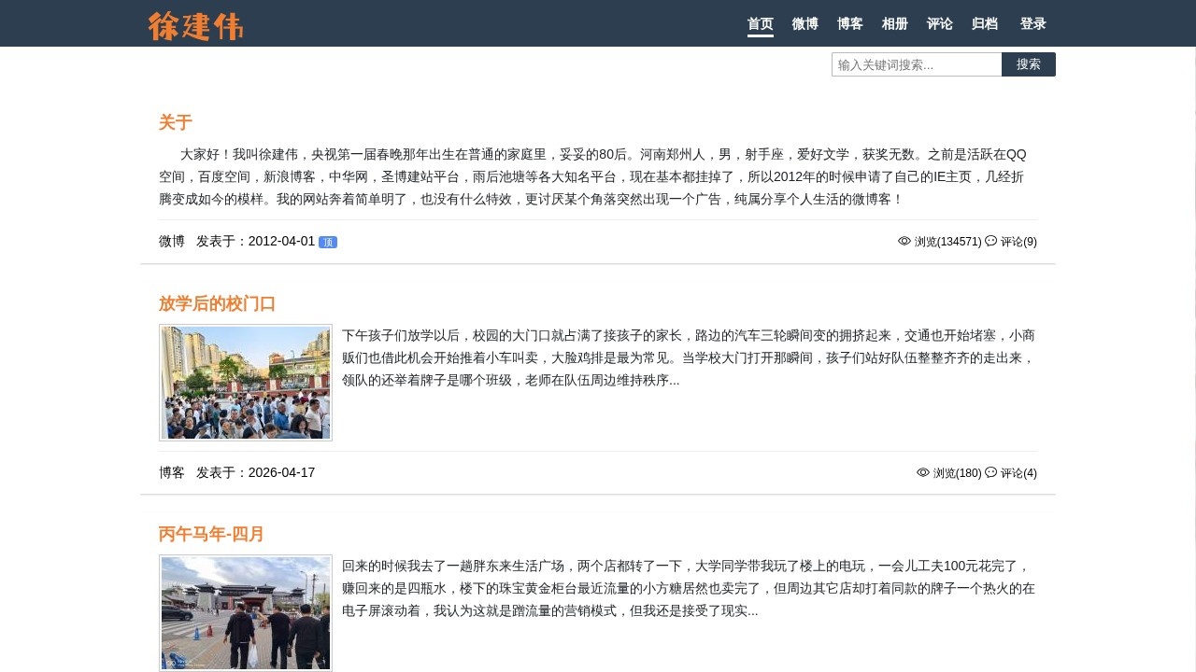Open the 首页 navigation tab
This screenshot has height=672, width=1196.
point(760,24)
